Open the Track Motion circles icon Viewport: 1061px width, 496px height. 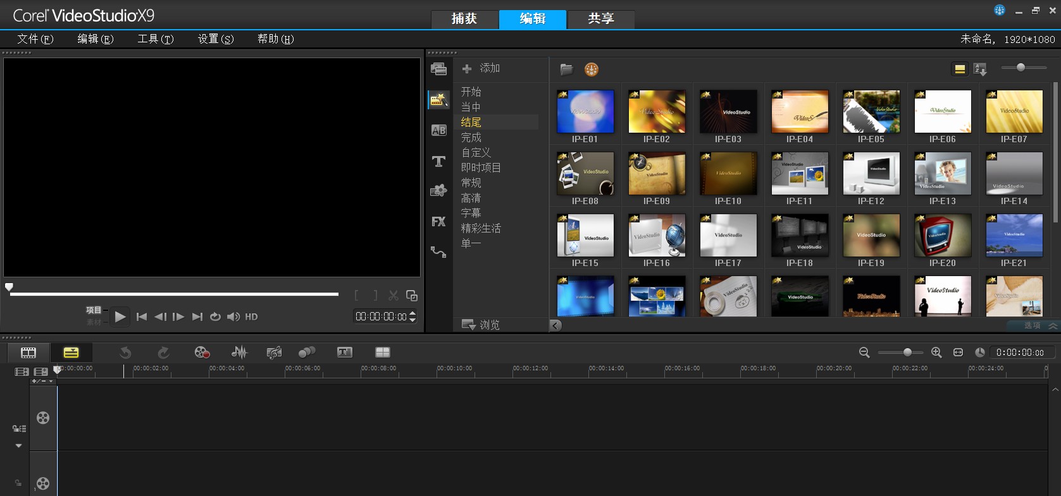[x=307, y=353]
